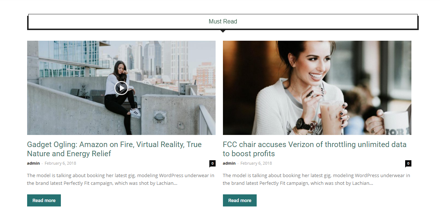Visit admin author link on FCC chair post

[229, 163]
